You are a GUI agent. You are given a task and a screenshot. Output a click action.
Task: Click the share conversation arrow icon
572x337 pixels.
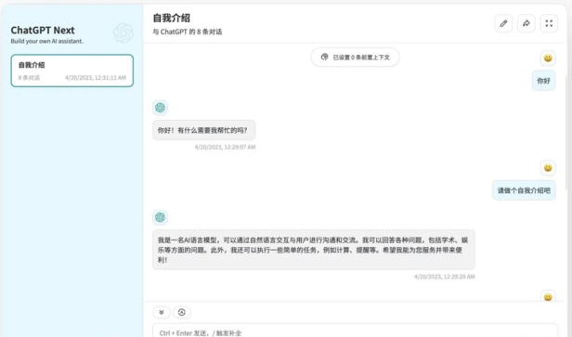(526, 23)
